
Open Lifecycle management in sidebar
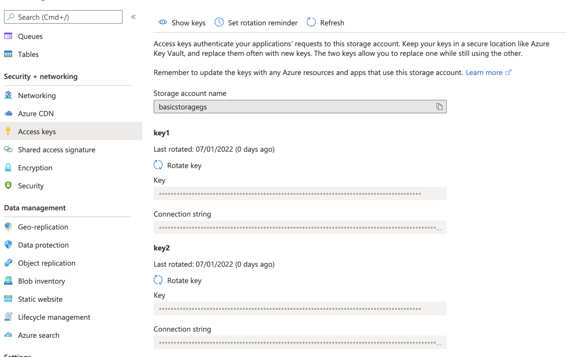(x=54, y=317)
